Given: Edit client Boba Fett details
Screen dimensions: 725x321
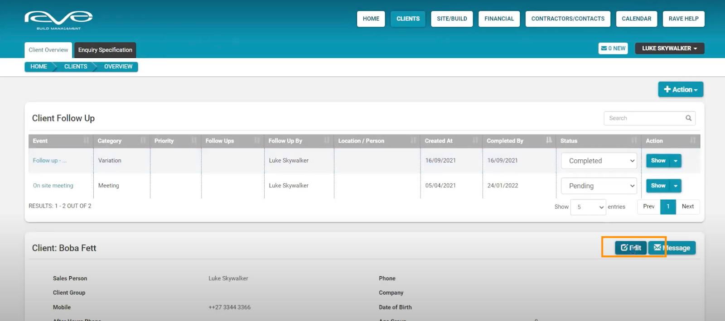Looking at the screenshot, I should point(630,248).
